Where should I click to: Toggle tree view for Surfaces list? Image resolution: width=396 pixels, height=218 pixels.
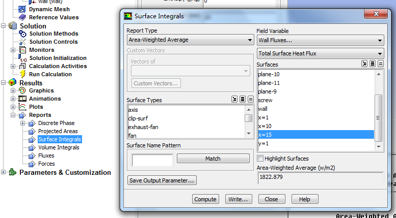[x=364, y=64]
